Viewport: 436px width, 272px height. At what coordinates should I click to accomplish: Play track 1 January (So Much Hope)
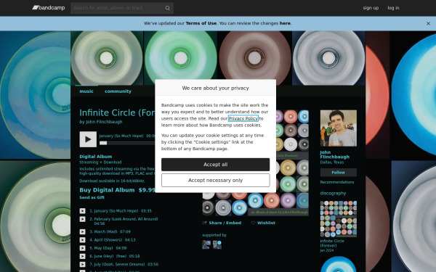coord(83,211)
